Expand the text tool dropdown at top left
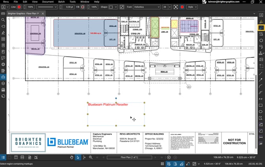Screen dimensions: 265x167 pyautogui.click(x=8, y=7)
